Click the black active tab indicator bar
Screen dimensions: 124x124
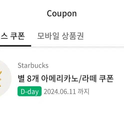tap(15, 46)
